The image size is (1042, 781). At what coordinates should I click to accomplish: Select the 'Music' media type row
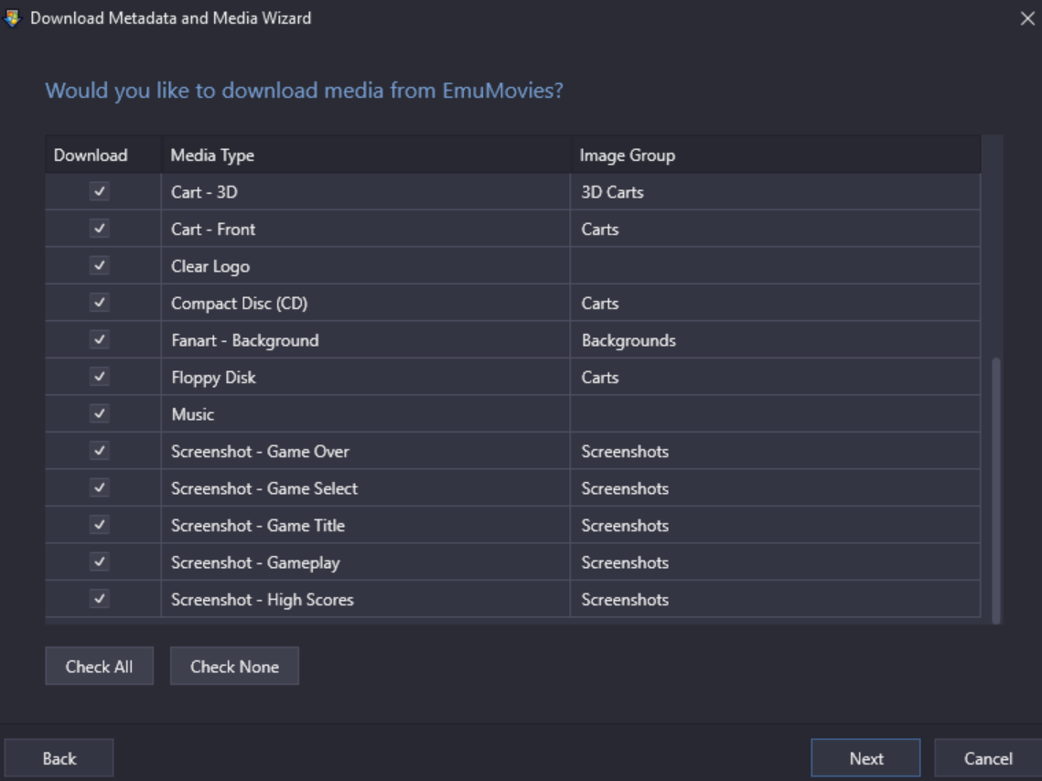(193, 414)
